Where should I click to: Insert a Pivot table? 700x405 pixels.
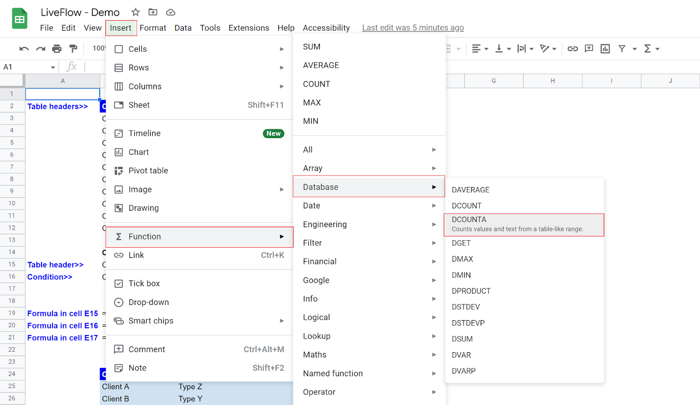click(199, 171)
